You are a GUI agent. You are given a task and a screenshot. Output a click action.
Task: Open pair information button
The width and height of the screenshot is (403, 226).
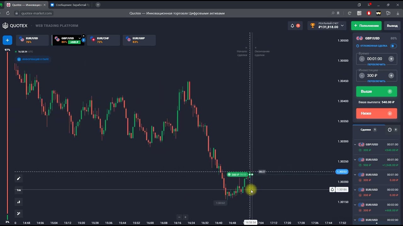coord(33,59)
